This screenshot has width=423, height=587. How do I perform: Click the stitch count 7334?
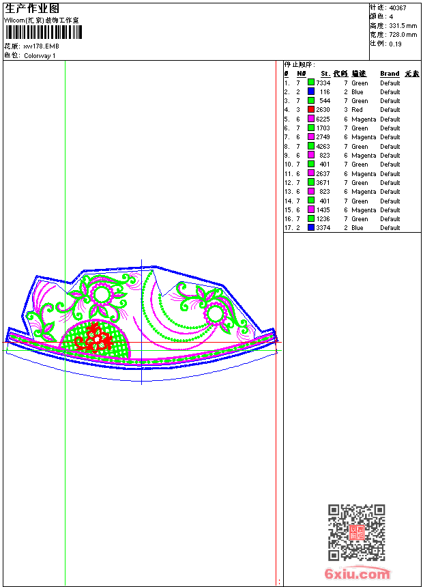pyautogui.click(x=323, y=83)
